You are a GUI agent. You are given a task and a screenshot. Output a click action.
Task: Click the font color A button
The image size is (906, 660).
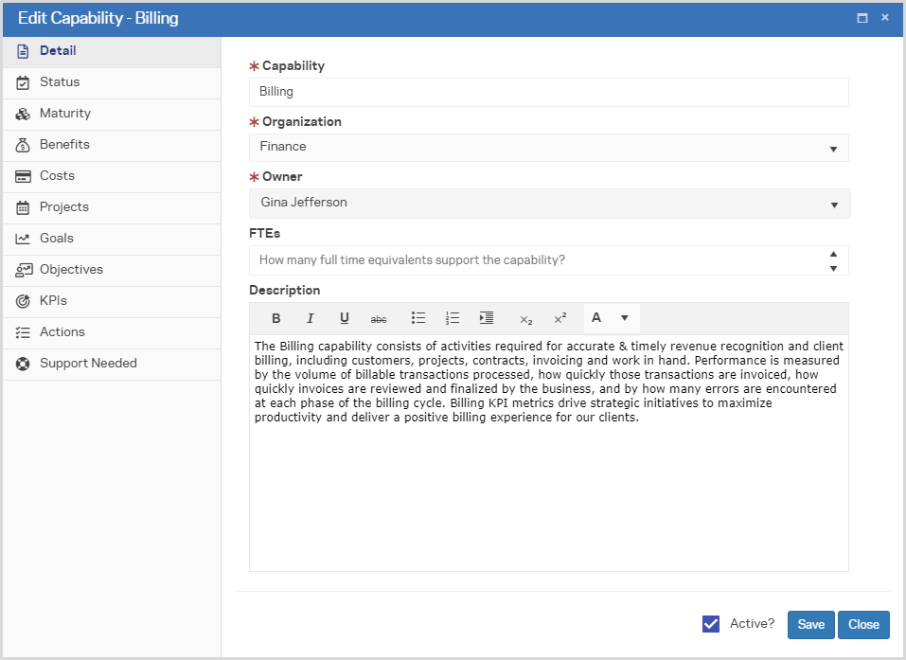click(596, 318)
